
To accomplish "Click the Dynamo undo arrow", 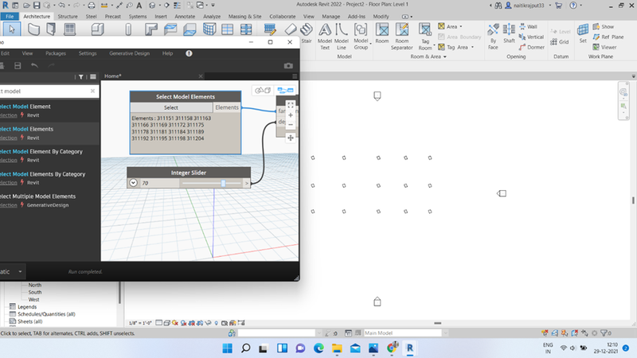I will point(34,65).
